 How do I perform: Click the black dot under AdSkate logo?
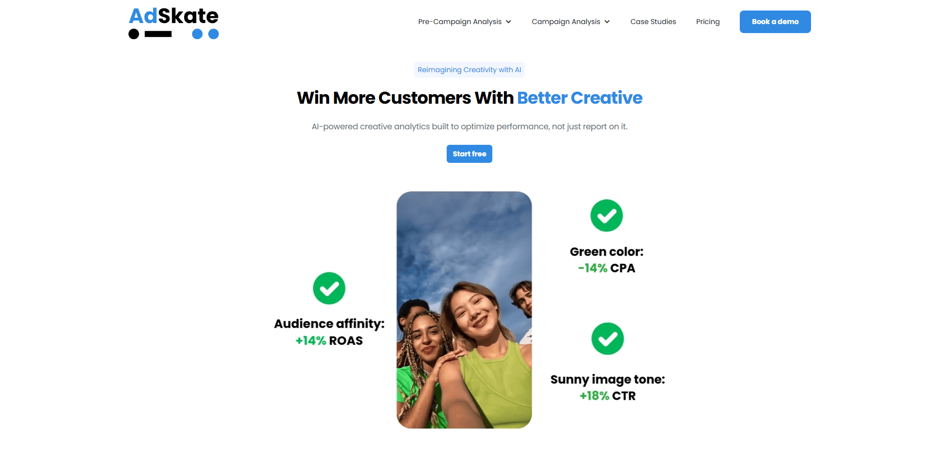point(133,34)
